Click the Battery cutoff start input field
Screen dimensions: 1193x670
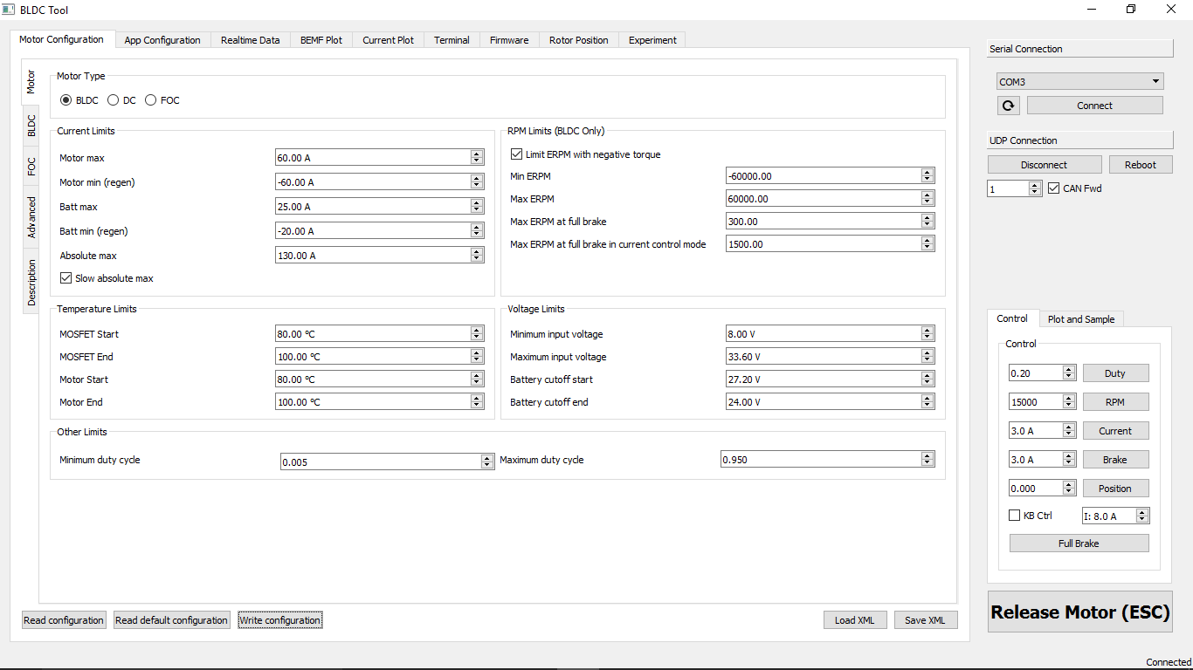(x=823, y=379)
